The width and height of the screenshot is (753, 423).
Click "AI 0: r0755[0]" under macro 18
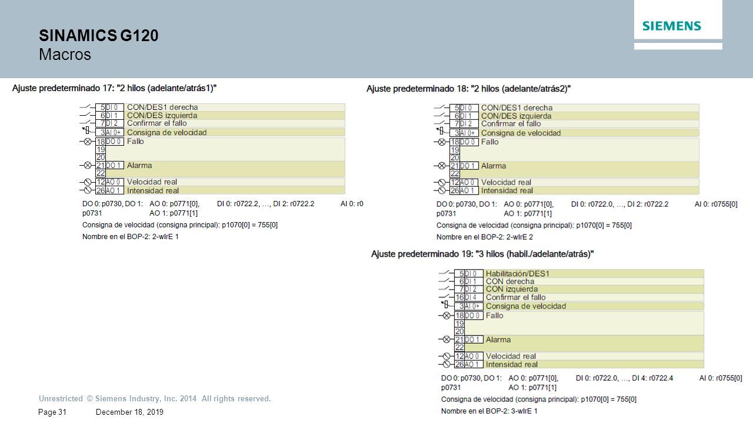715,204
